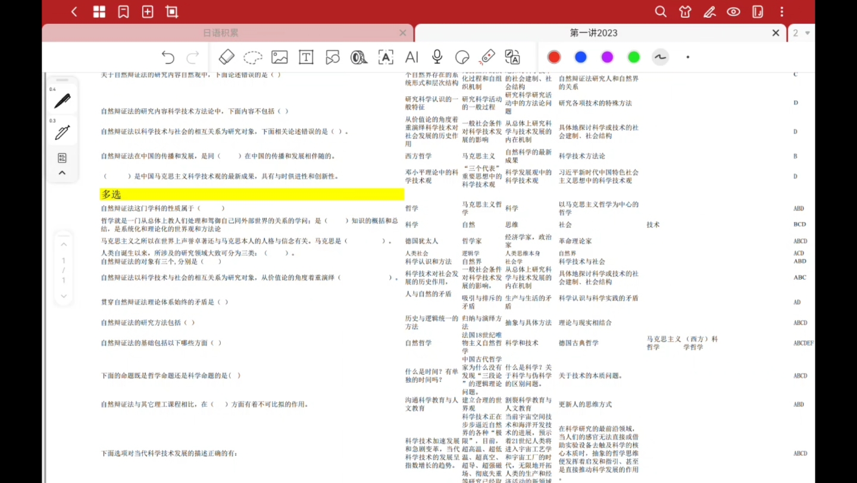Click the yellow 多选 section heading
Image resolution: width=857 pixels, height=483 pixels.
tap(252, 194)
